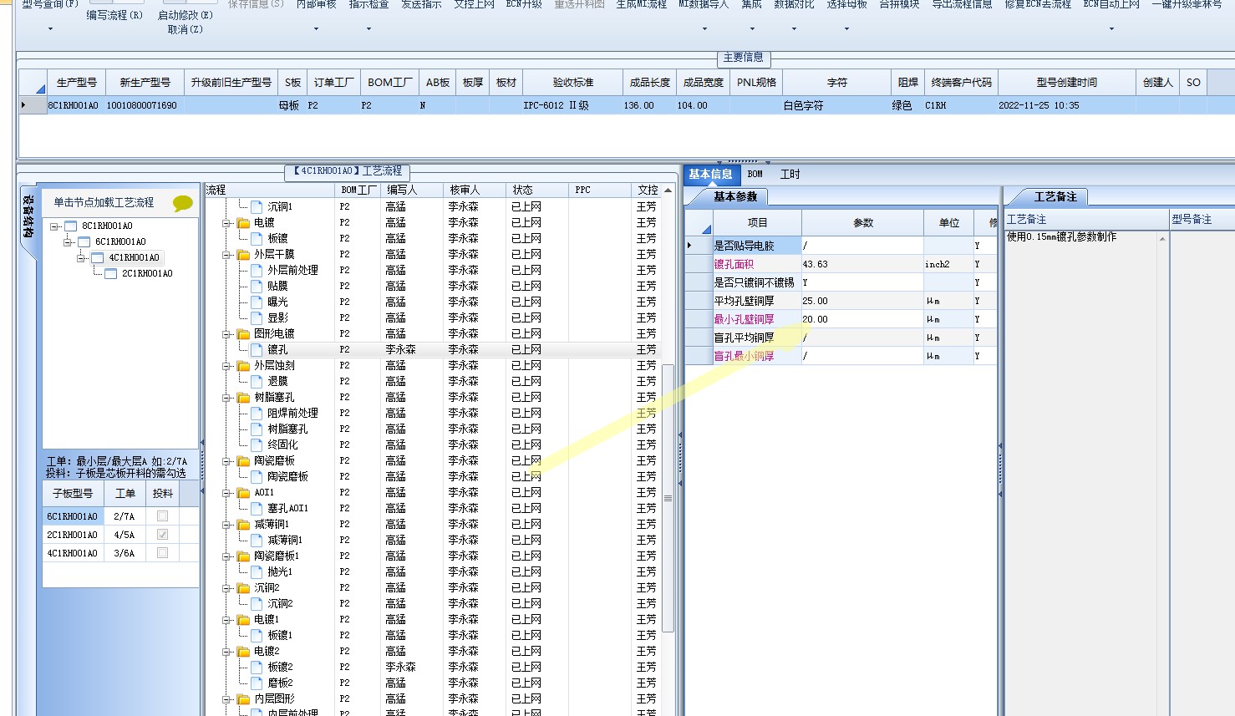
Task: Click the document icon beside 终固化
Action: point(257,444)
